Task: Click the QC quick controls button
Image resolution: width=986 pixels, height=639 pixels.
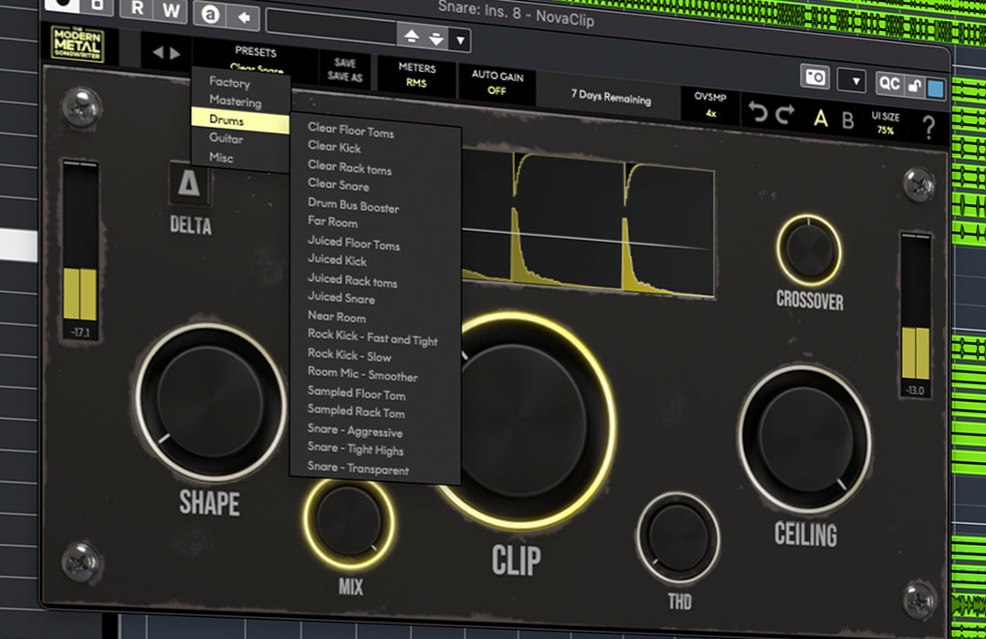Action: pyautogui.click(x=889, y=84)
